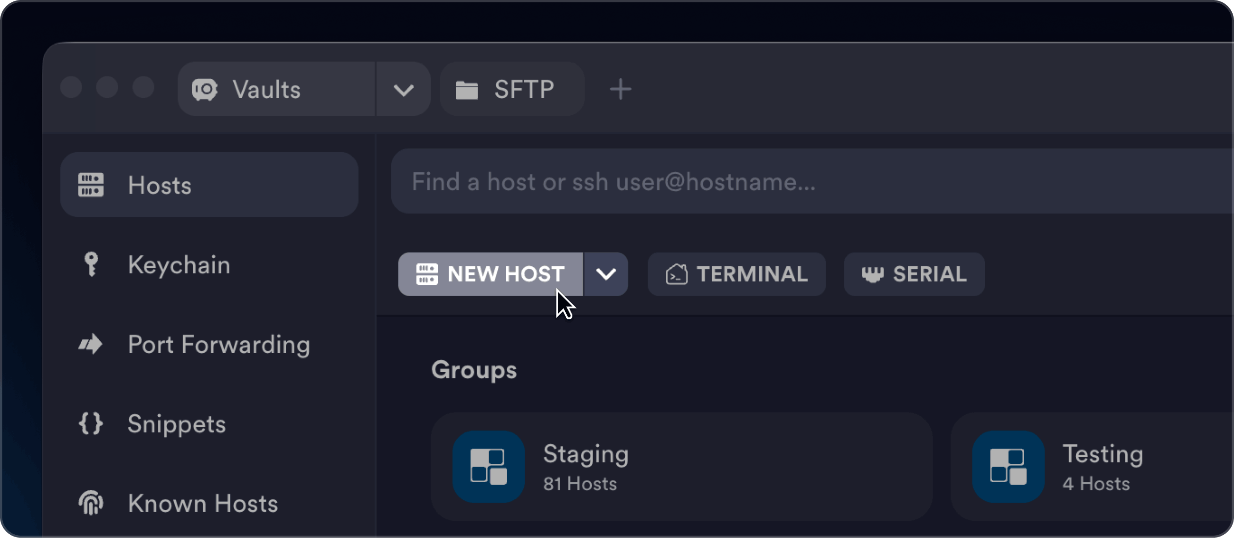
Task: Click the SERIAL button
Action: coord(914,274)
